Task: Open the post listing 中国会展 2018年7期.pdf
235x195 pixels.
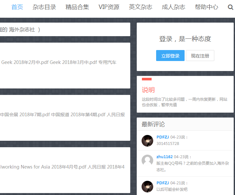Action: (65, 118)
